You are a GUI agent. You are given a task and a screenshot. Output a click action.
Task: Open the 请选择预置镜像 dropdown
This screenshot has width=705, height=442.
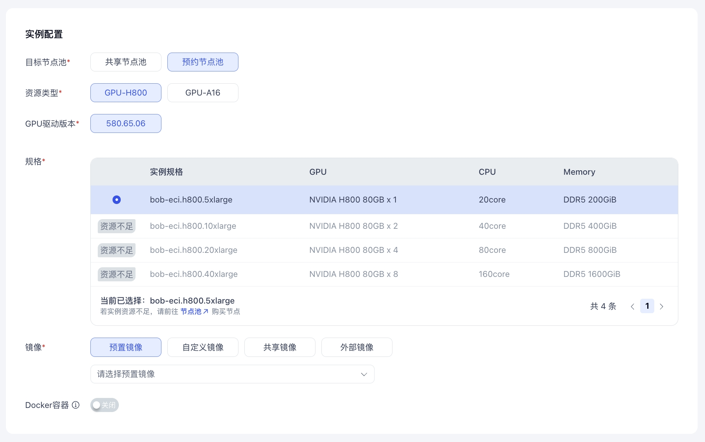(x=232, y=374)
